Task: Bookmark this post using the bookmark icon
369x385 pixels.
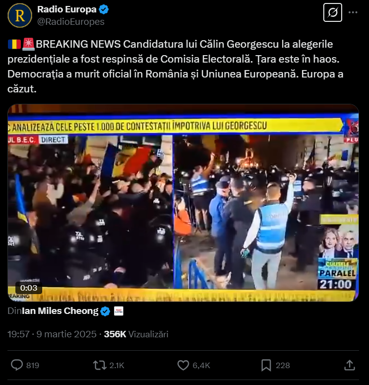Action: (266, 365)
